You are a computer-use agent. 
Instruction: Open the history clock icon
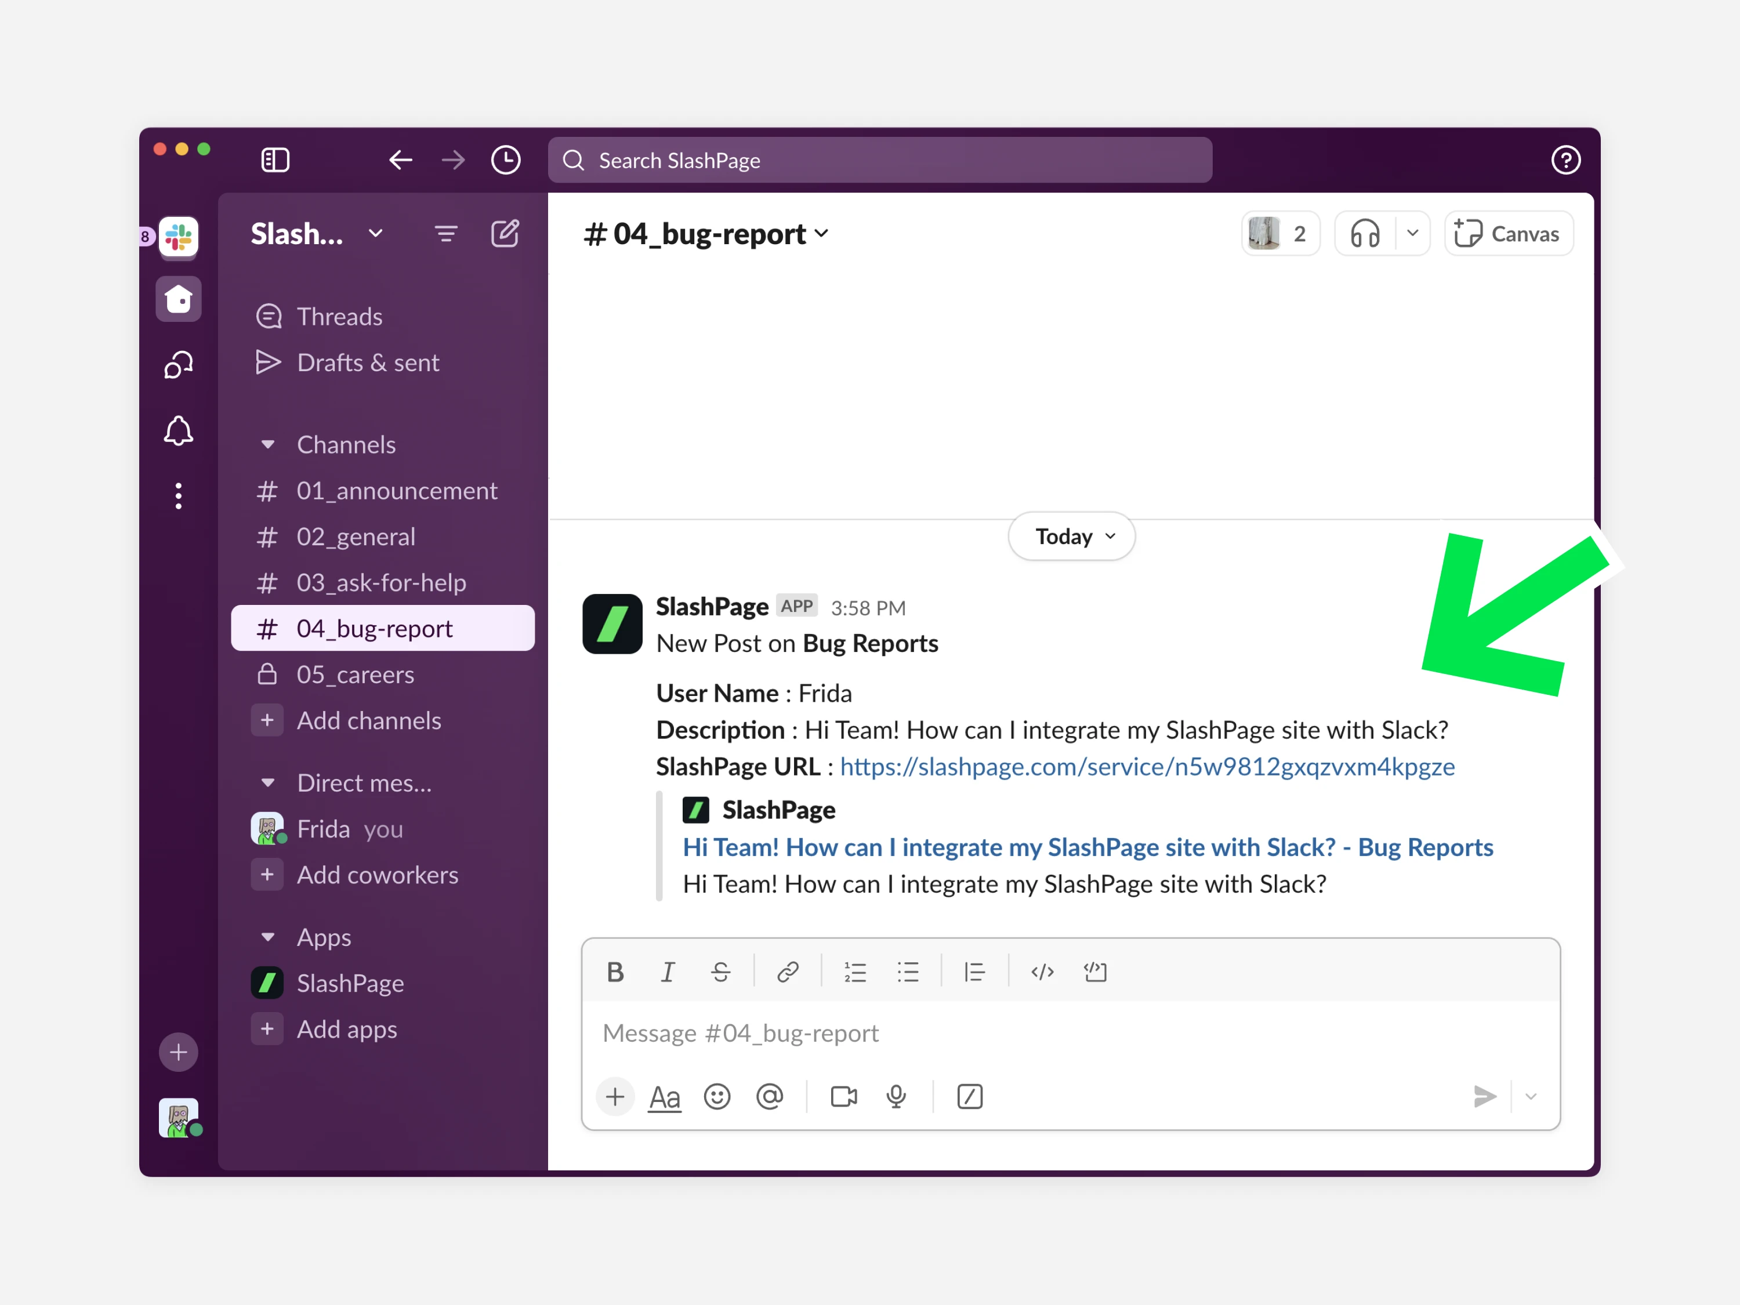pos(506,161)
